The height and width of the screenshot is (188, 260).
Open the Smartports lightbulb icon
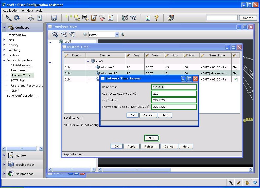click(77, 18)
